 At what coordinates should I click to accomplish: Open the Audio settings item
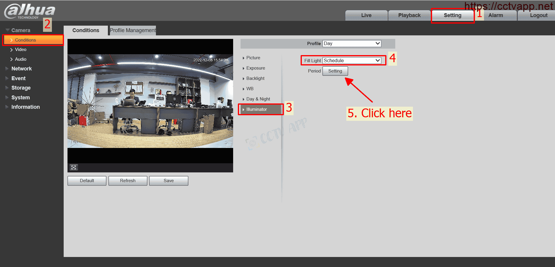click(21, 59)
